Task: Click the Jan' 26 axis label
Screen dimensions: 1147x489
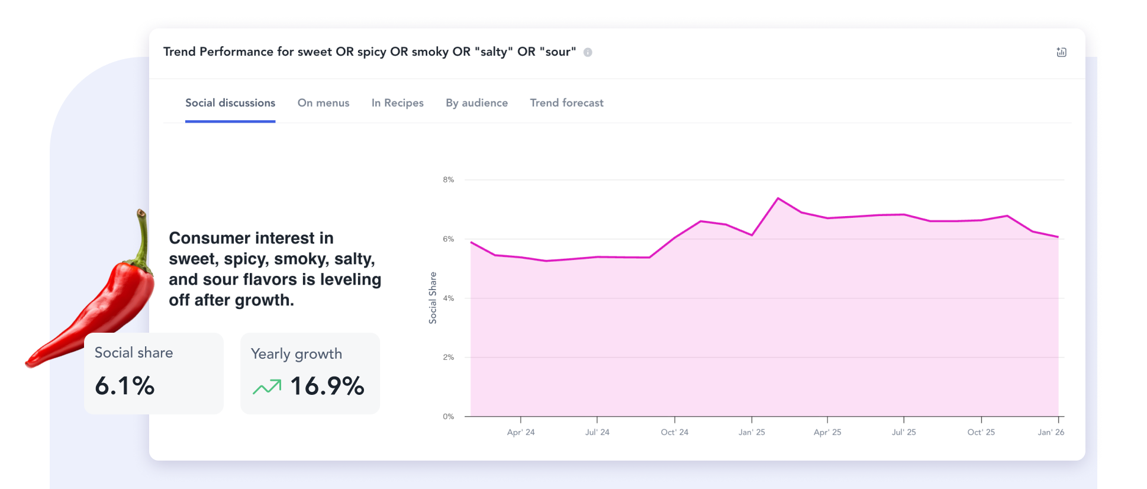Action: 1051,432
